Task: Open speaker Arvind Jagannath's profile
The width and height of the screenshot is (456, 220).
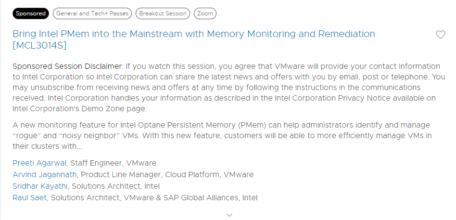Action: (46, 175)
